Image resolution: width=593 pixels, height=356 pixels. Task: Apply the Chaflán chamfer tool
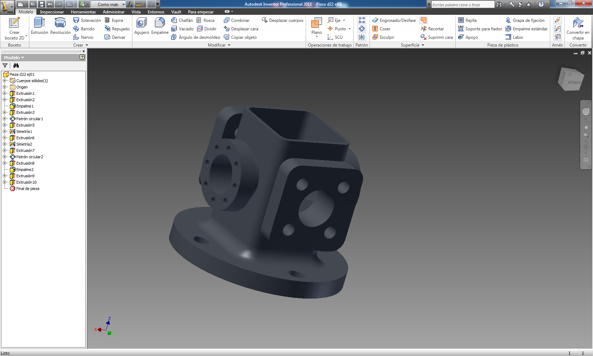[182, 20]
